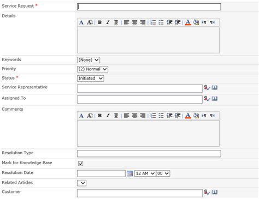Increase indent in Details toolbar
Screen dimensions: 259x199
tap(178, 22)
